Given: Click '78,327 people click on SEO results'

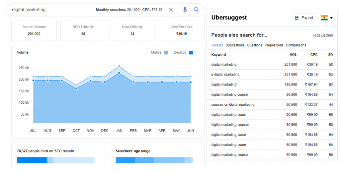Looking at the screenshot, I should tap(45, 151).
